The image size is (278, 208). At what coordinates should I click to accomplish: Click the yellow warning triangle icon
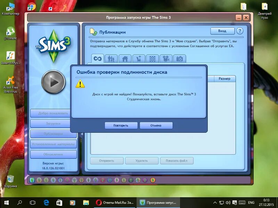point(80,84)
